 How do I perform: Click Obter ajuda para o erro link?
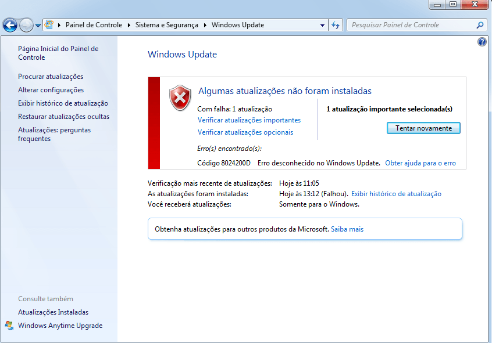(420, 163)
